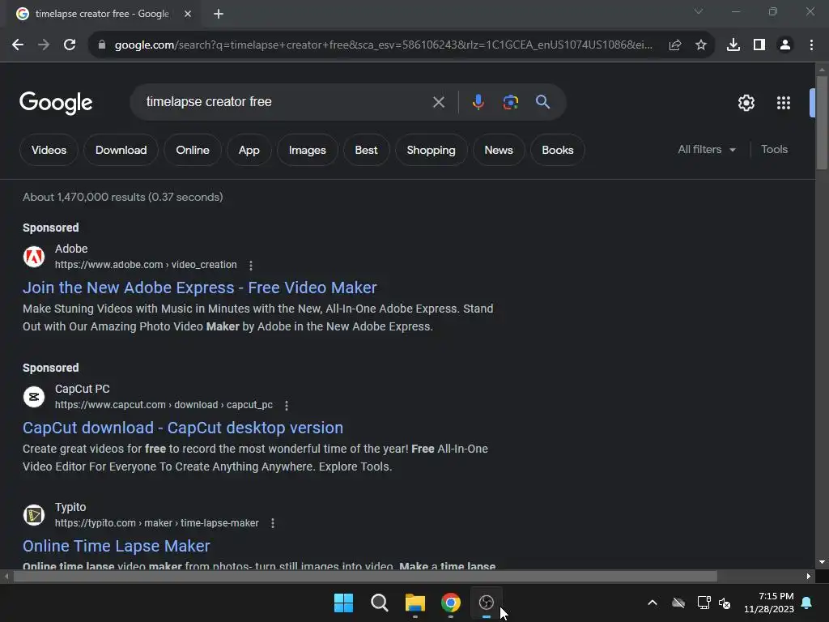Select the Download filter chip
Viewport: 829px width, 622px height.
(121, 150)
